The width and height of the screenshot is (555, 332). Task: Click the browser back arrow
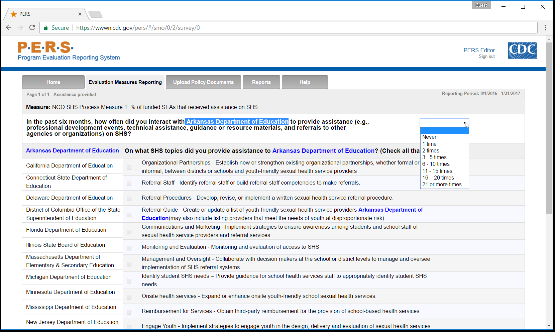tap(9, 27)
